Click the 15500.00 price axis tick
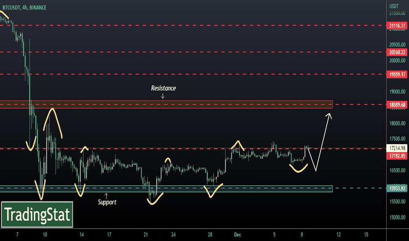The width and height of the screenshot is (409, 241). click(x=397, y=202)
